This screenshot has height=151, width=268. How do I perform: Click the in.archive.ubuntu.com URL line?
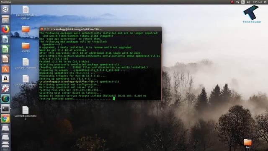(x=100, y=56)
